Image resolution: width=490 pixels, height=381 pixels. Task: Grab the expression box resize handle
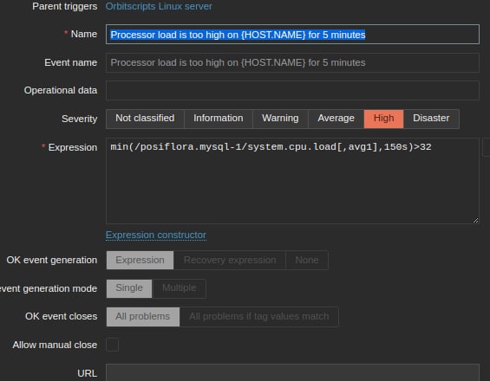tap(475, 220)
